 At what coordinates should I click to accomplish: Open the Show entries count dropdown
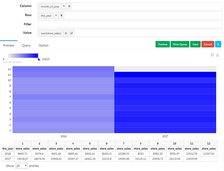tap(21, 166)
